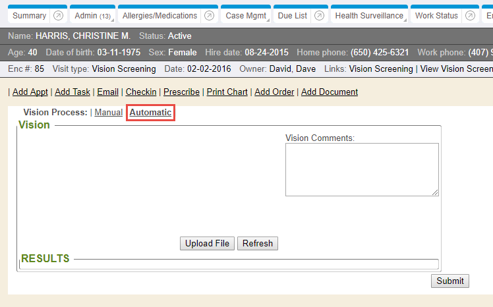Click the Vision Comments resize handle

pos(435,192)
